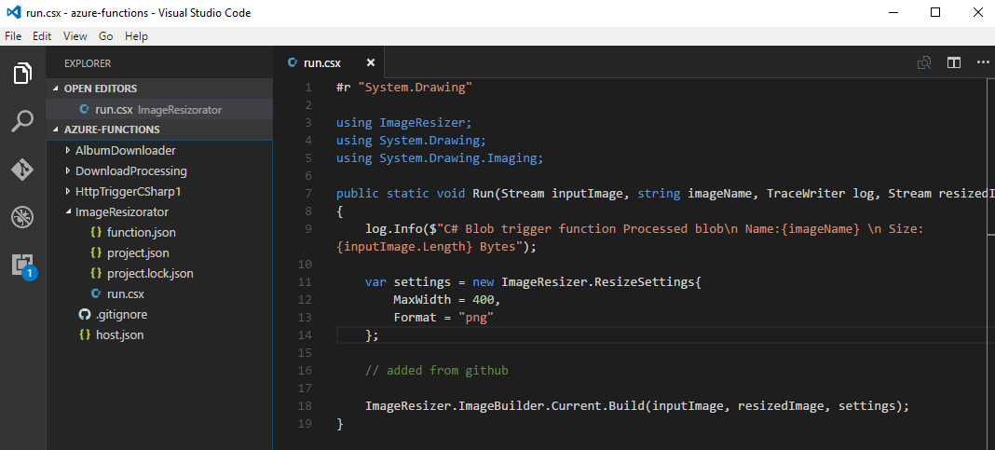The image size is (995, 450).
Task: Click the Open Changes icon in editor toolbar
Action: (924, 63)
